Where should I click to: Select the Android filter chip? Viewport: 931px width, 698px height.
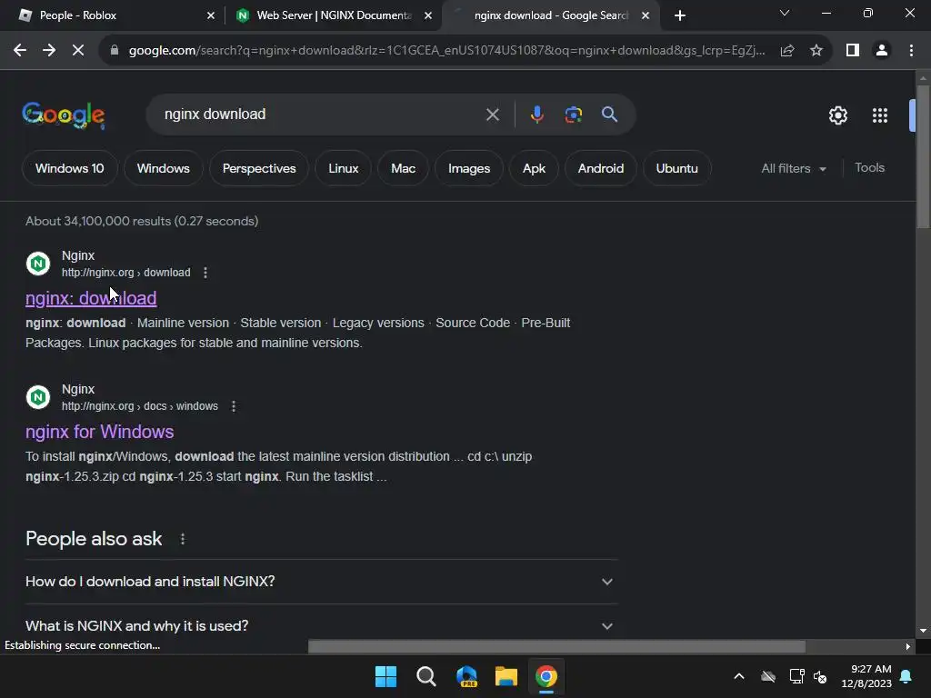click(x=601, y=168)
